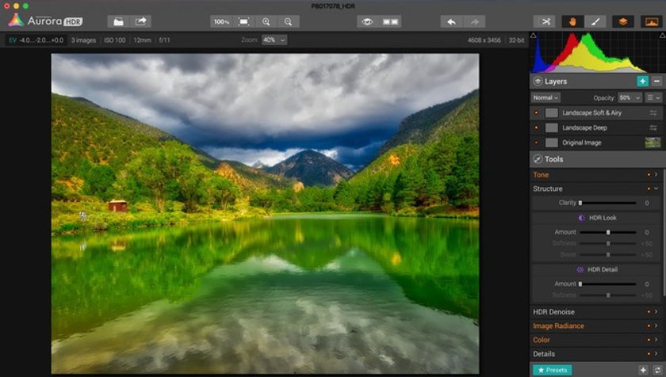Screen dimensions: 666x377
Task: Select the hand pan tool
Action: tap(572, 21)
